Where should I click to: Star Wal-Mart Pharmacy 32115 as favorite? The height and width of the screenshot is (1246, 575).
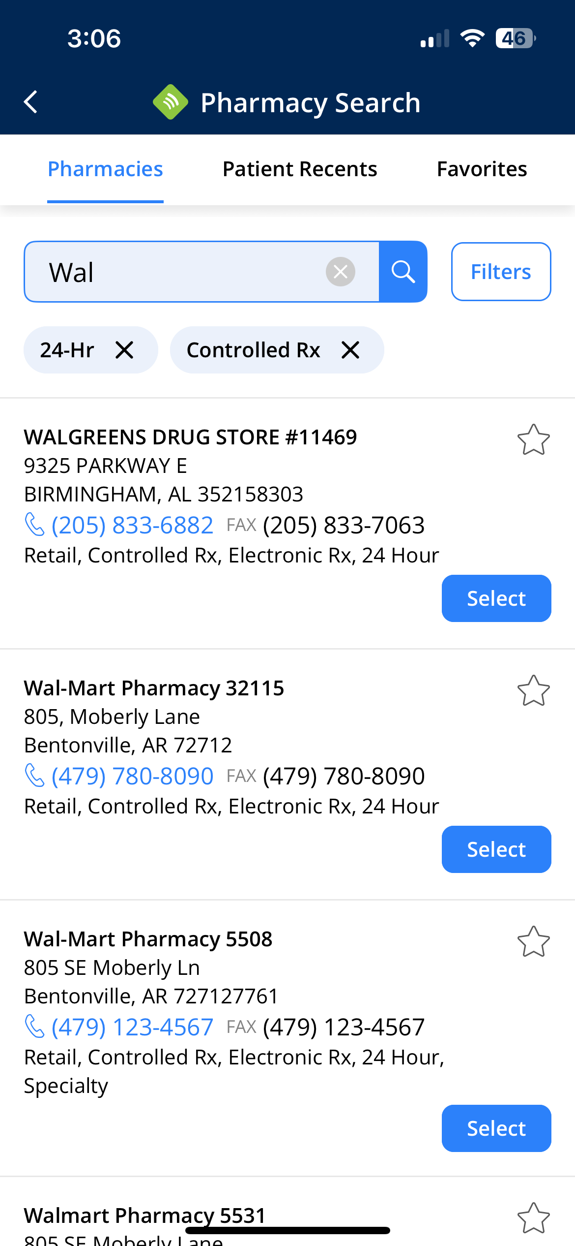(x=533, y=690)
